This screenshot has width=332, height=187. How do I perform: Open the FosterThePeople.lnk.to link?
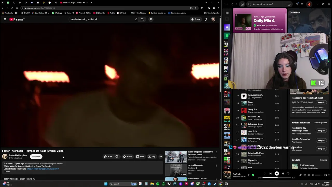[43, 169]
